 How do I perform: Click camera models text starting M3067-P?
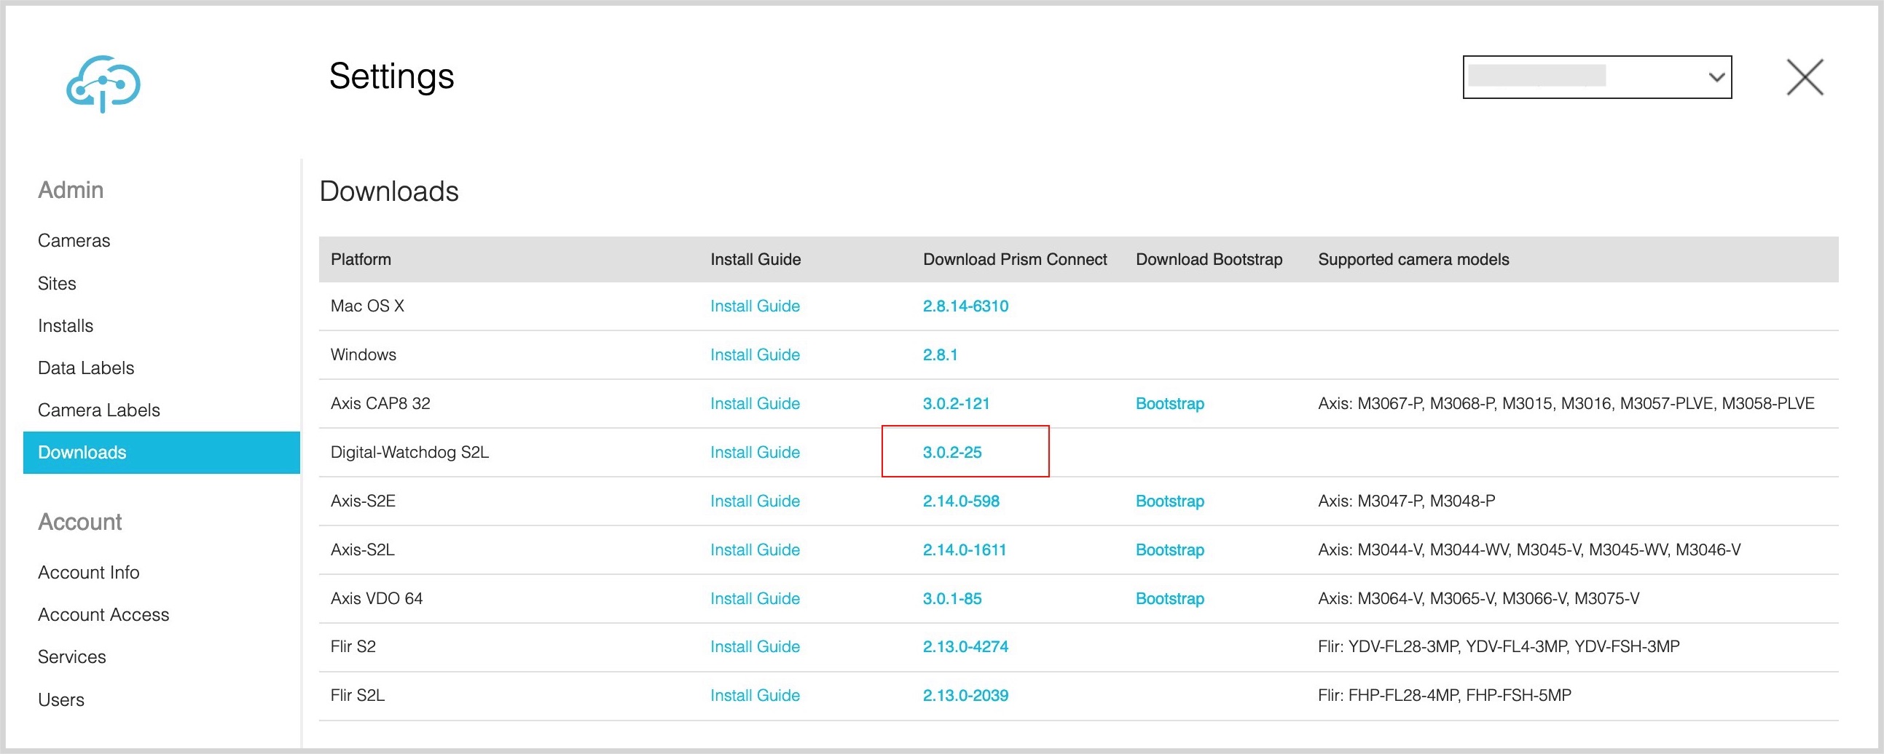click(x=1566, y=403)
